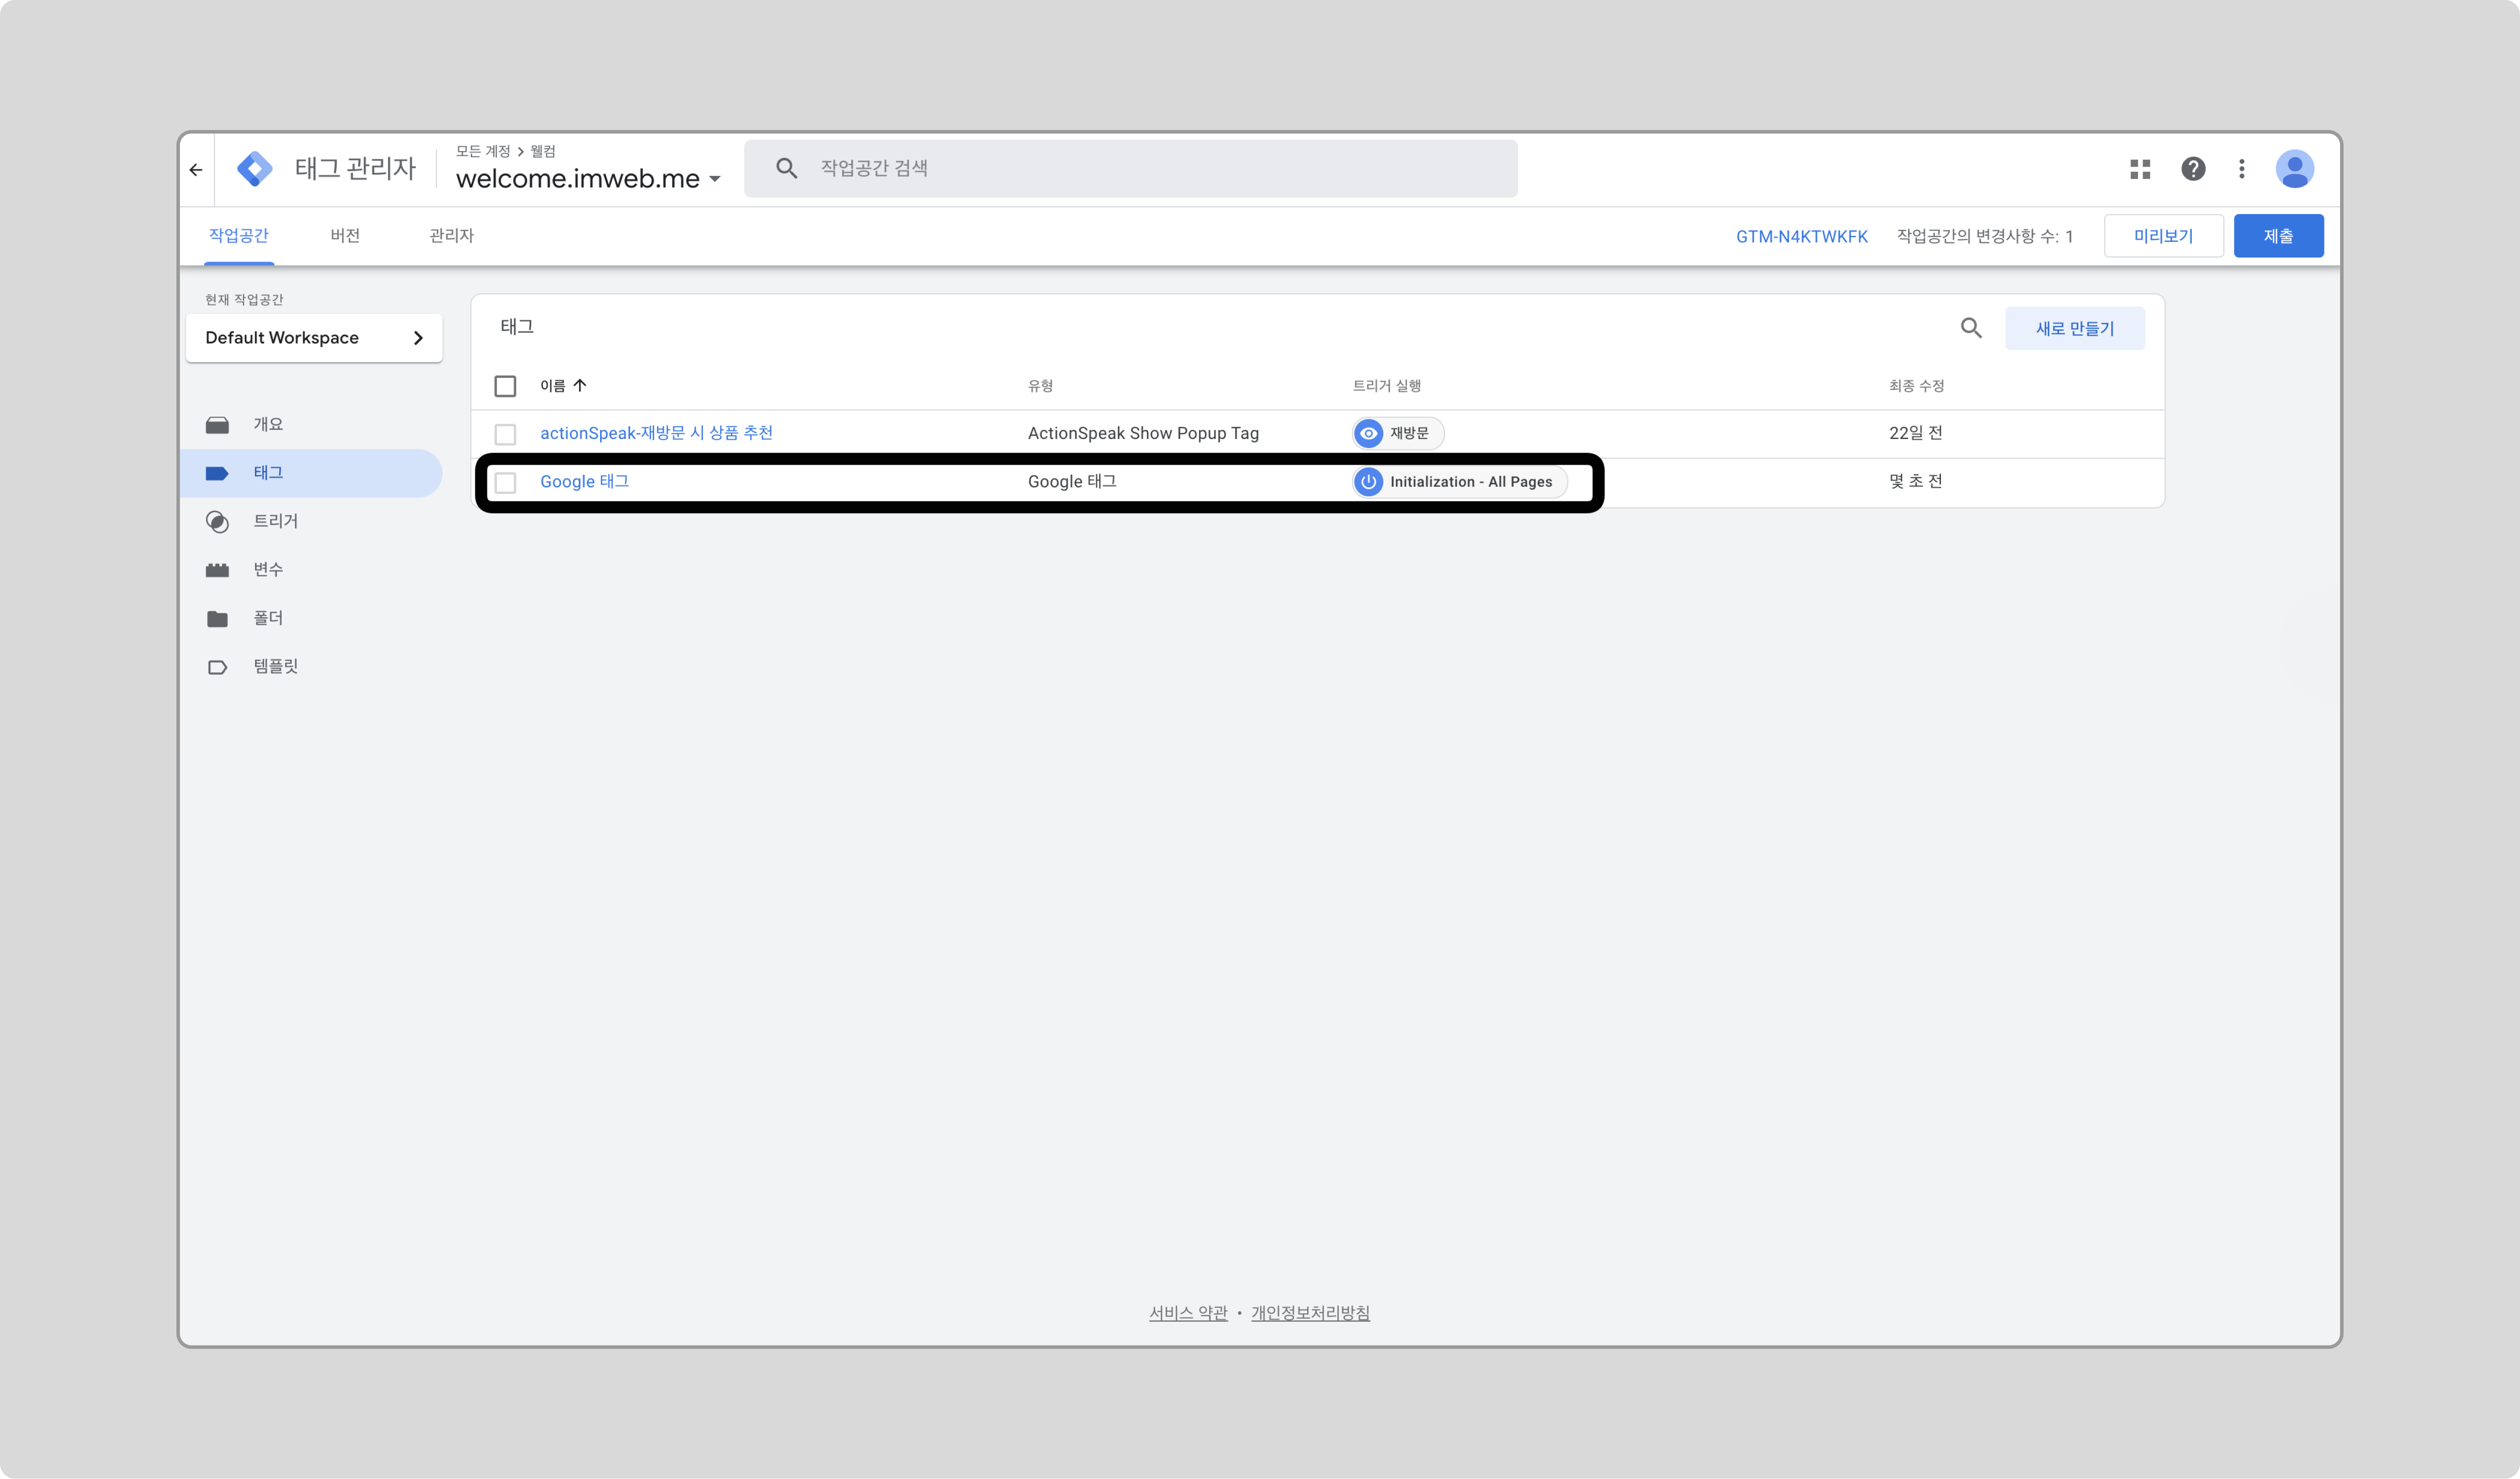This screenshot has width=2520, height=1479.
Task: Switch to the 관리자 tab
Action: [451, 236]
